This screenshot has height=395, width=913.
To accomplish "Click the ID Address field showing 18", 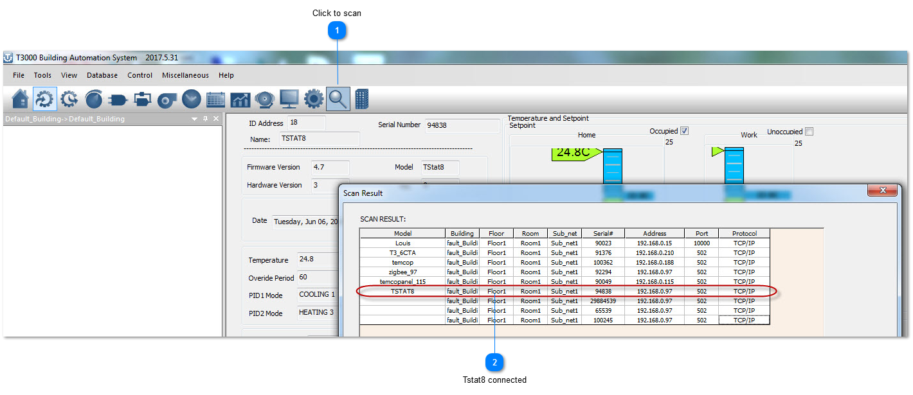I will [x=306, y=123].
